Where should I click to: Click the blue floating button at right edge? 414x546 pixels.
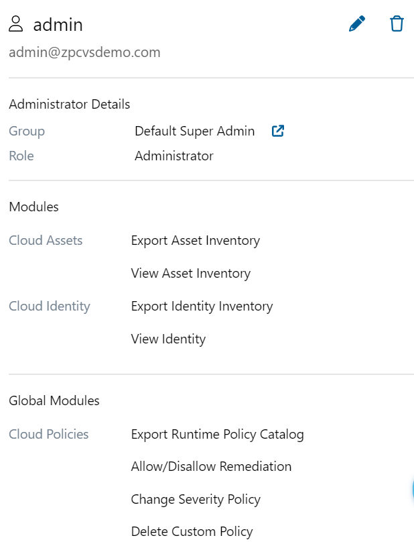click(411, 490)
